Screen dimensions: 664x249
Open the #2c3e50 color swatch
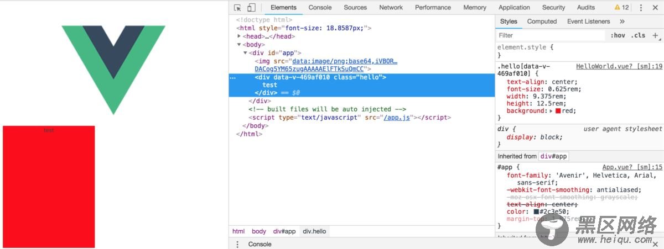click(536, 211)
